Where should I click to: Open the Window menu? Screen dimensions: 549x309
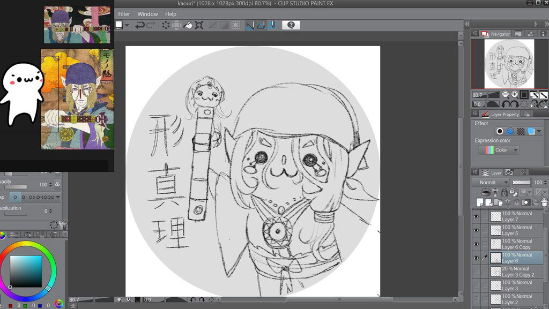pyautogui.click(x=147, y=14)
